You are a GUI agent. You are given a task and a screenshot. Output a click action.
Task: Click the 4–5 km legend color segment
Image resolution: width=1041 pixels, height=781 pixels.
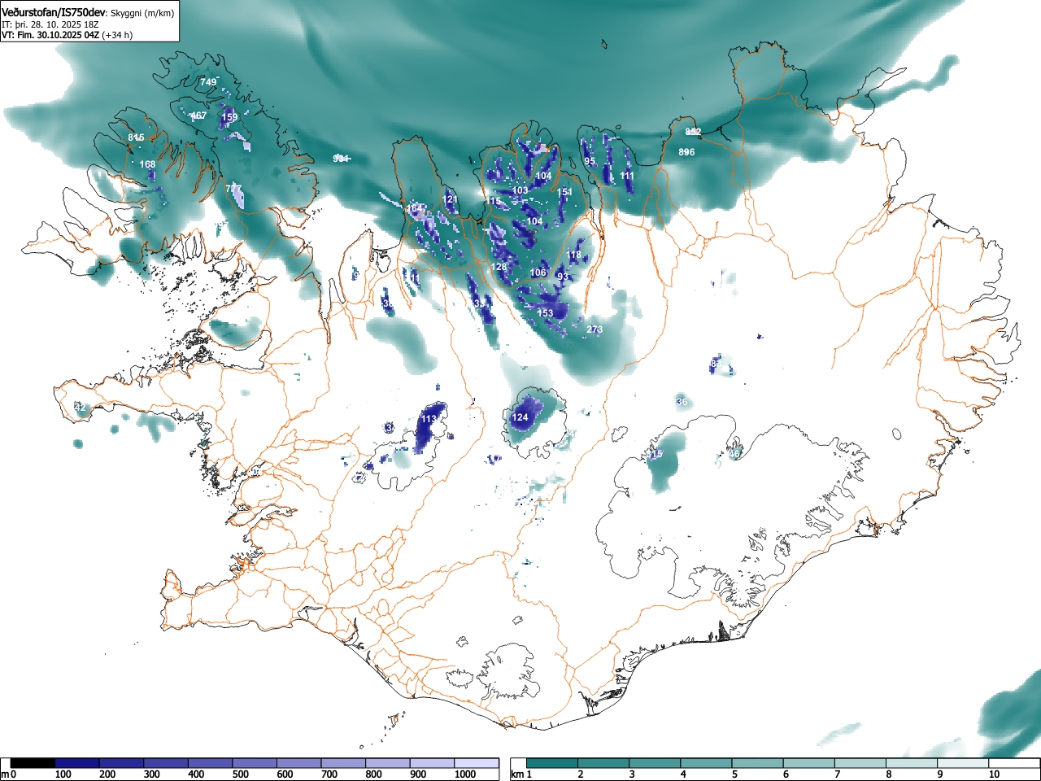(706, 763)
